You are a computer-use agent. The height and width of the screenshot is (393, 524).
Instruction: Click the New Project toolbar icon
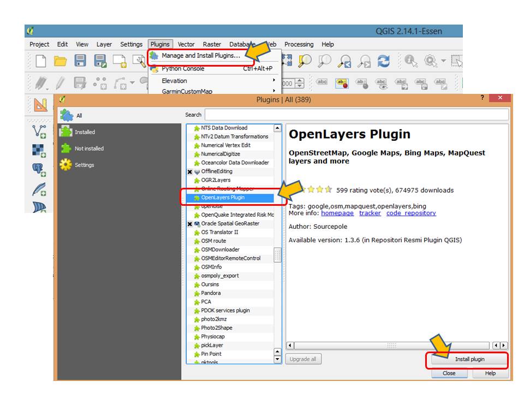pyautogui.click(x=41, y=61)
